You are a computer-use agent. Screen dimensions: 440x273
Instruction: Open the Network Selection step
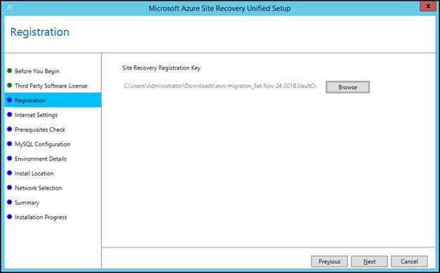click(38, 188)
